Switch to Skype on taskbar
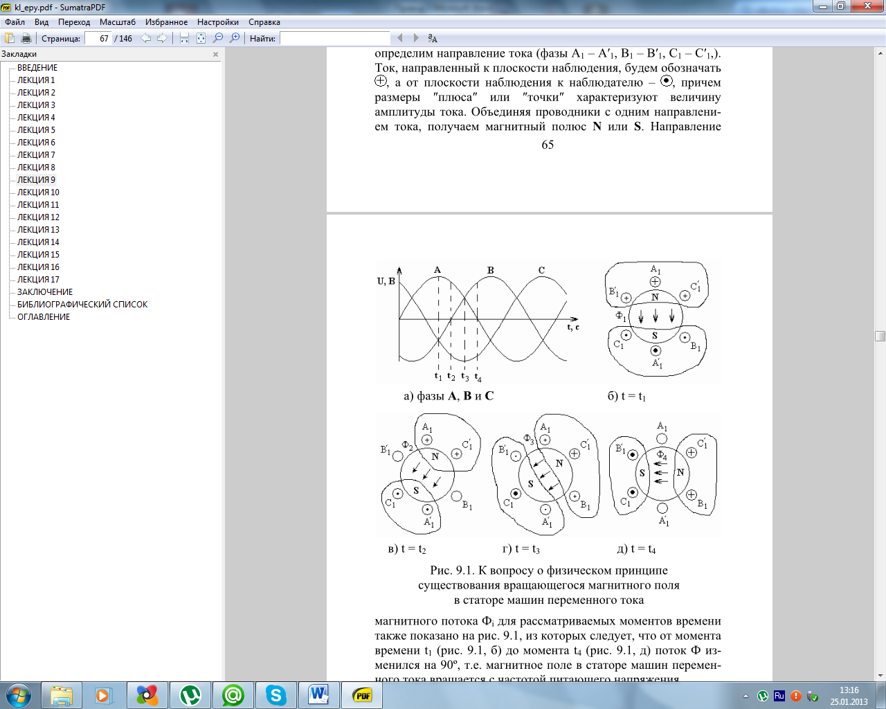The width and height of the screenshot is (886, 709). click(276, 695)
